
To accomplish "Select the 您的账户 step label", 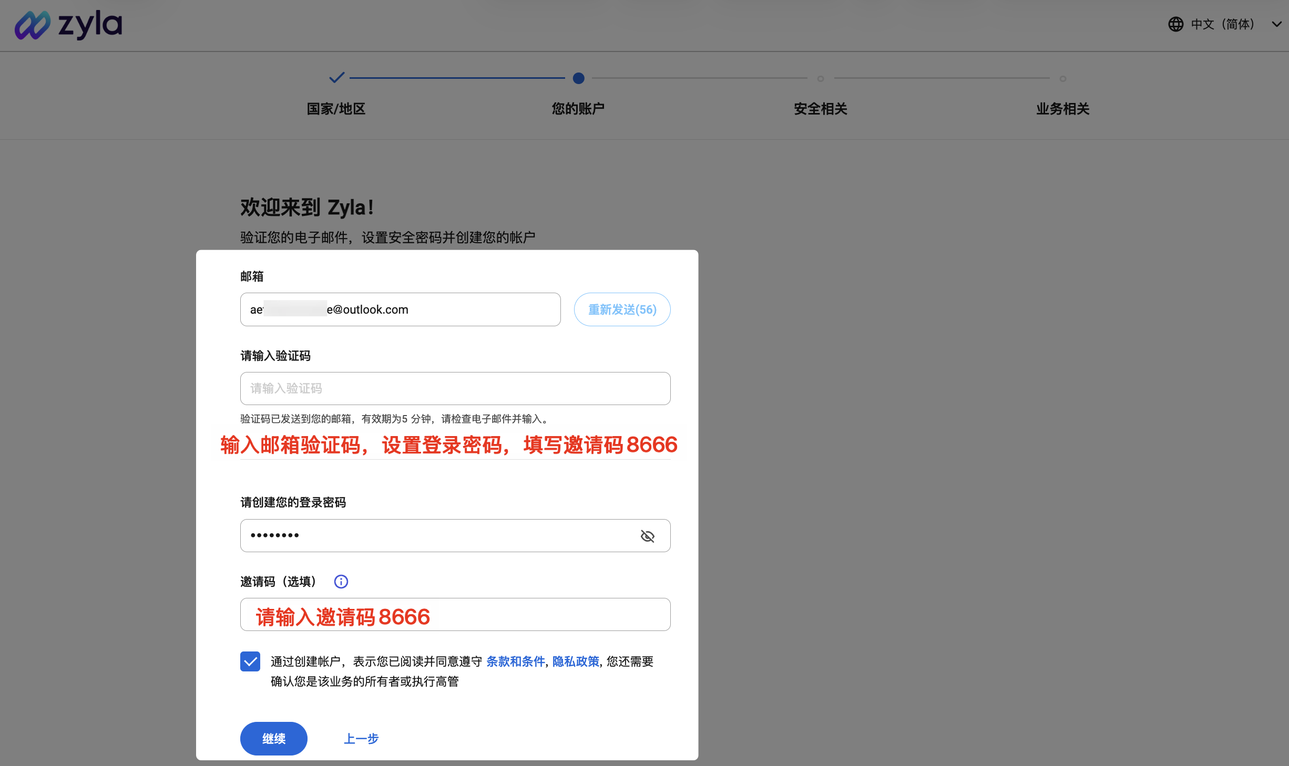I will click(x=578, y=109).
